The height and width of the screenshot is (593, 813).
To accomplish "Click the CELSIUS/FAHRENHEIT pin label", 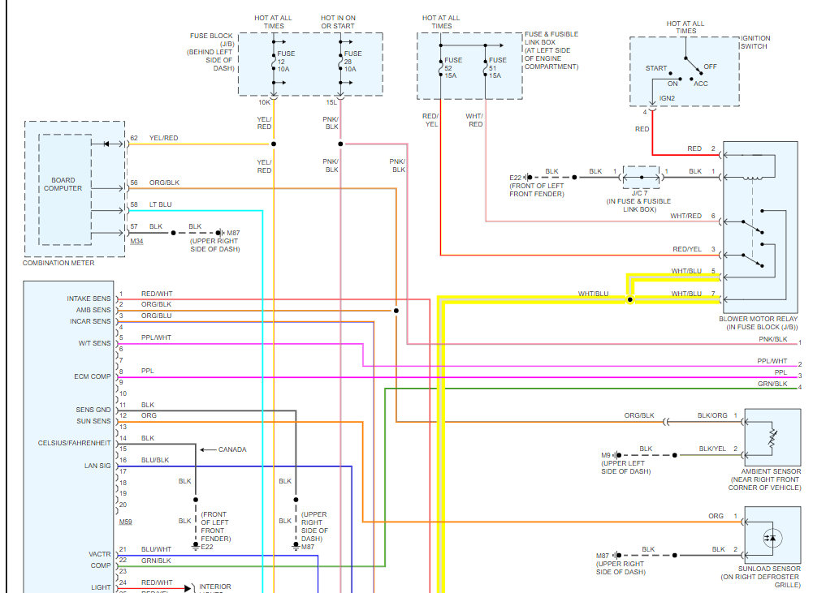I will pos(74,443).
